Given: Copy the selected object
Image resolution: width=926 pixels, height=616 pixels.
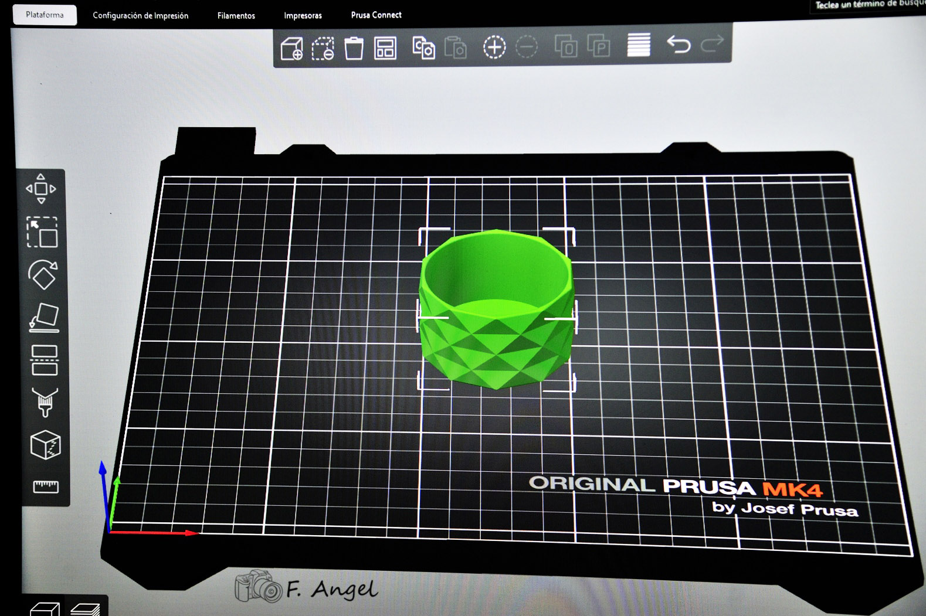Looking at the screenshot, I should click(423, 47).
